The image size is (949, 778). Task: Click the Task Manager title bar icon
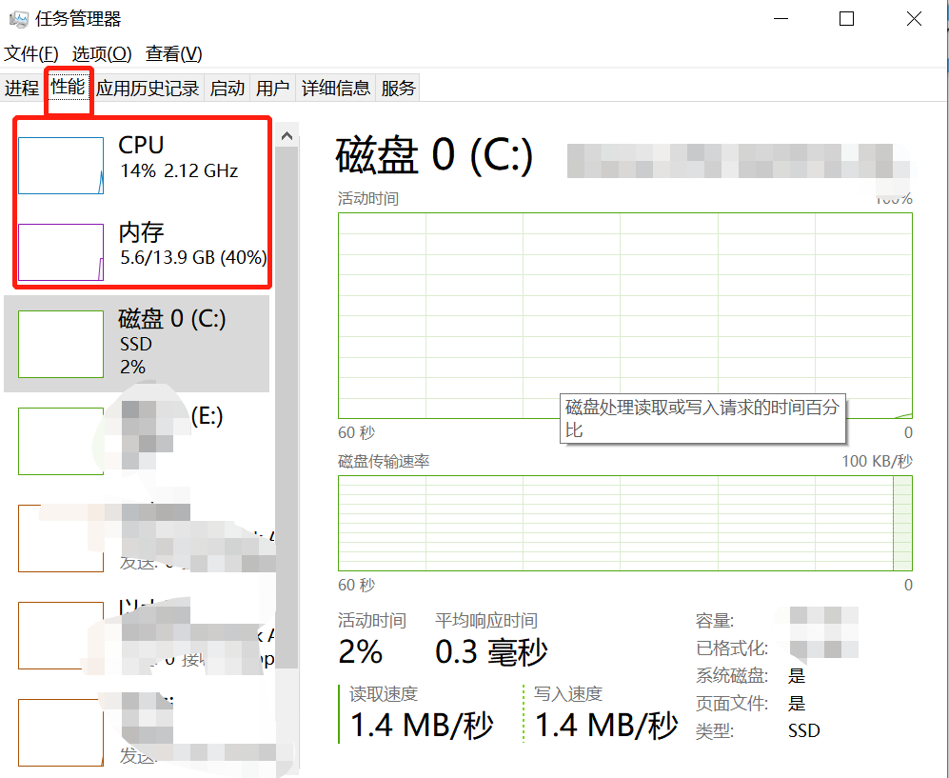coord(18,19)
